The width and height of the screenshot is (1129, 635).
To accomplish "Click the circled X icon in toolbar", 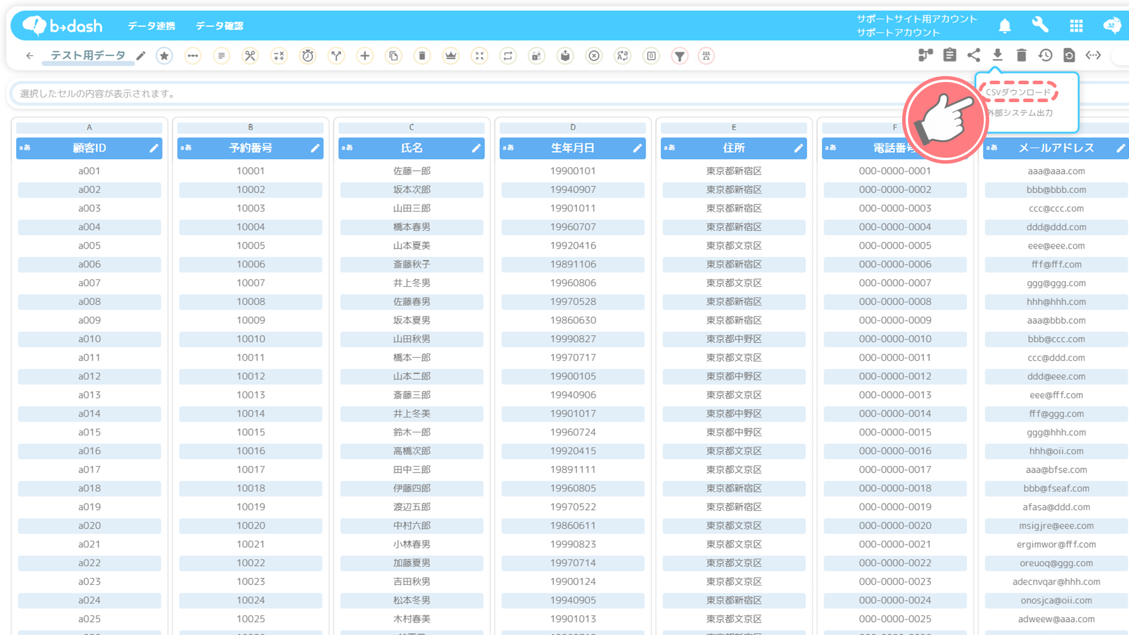I will (594, 56).
